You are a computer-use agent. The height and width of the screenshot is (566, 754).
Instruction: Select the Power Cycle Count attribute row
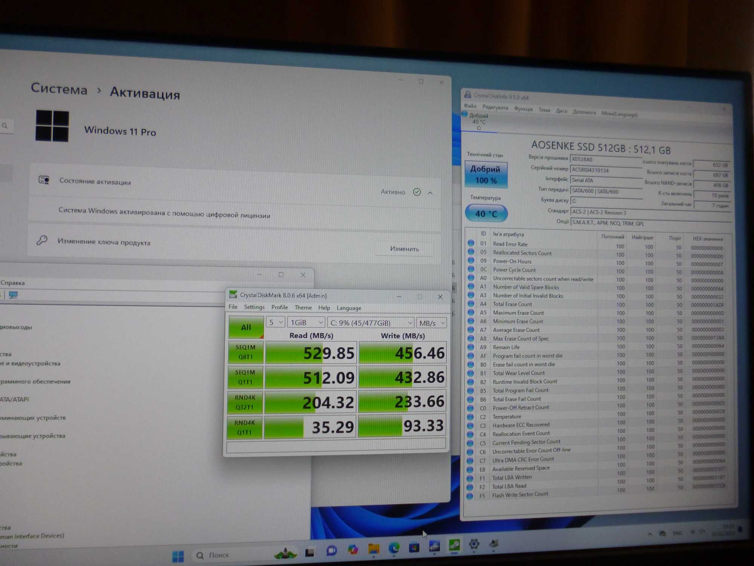(x=598, y=271)
